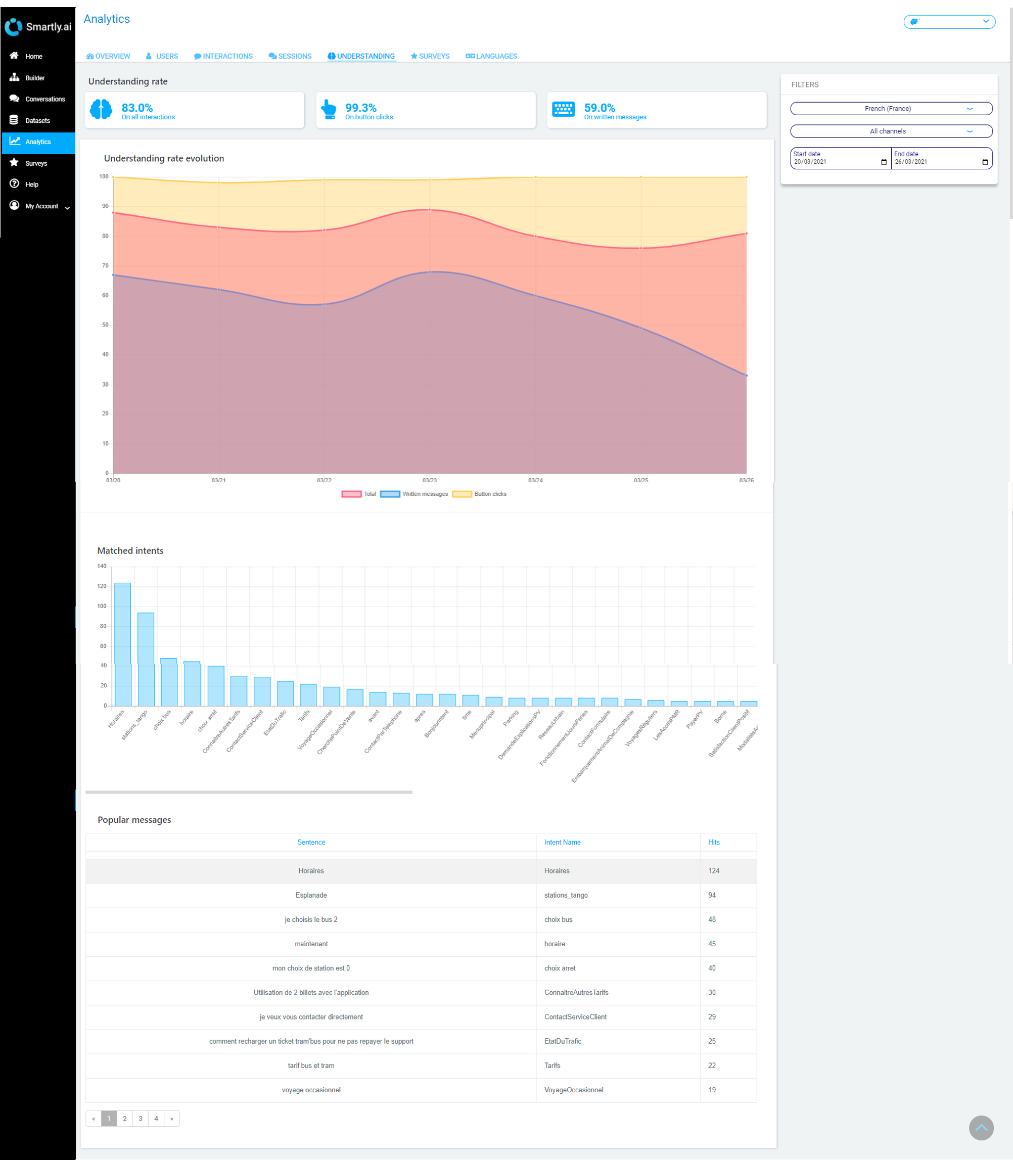1013x1160 pixels.
Task: Click the horizontal scrollbar under Matched intents
Action: coord(249,793)
